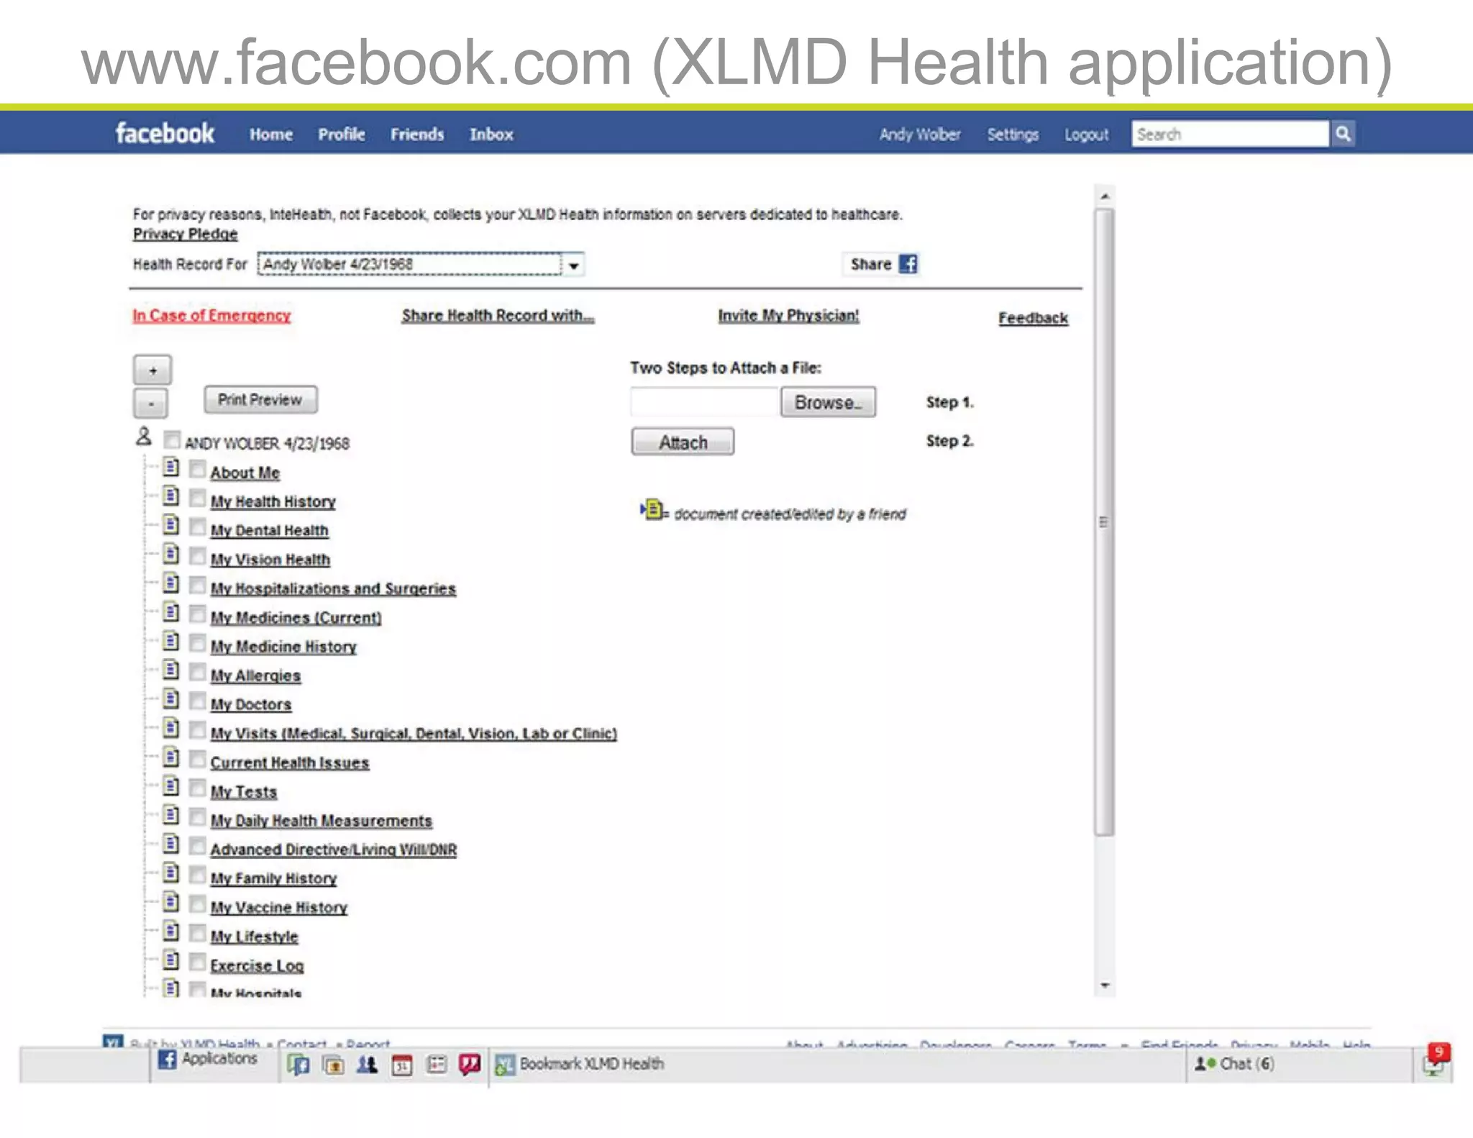Screen dimensions: 1473x1138
Task: Click the Browse button for Step 1
Action: point(828,402)
